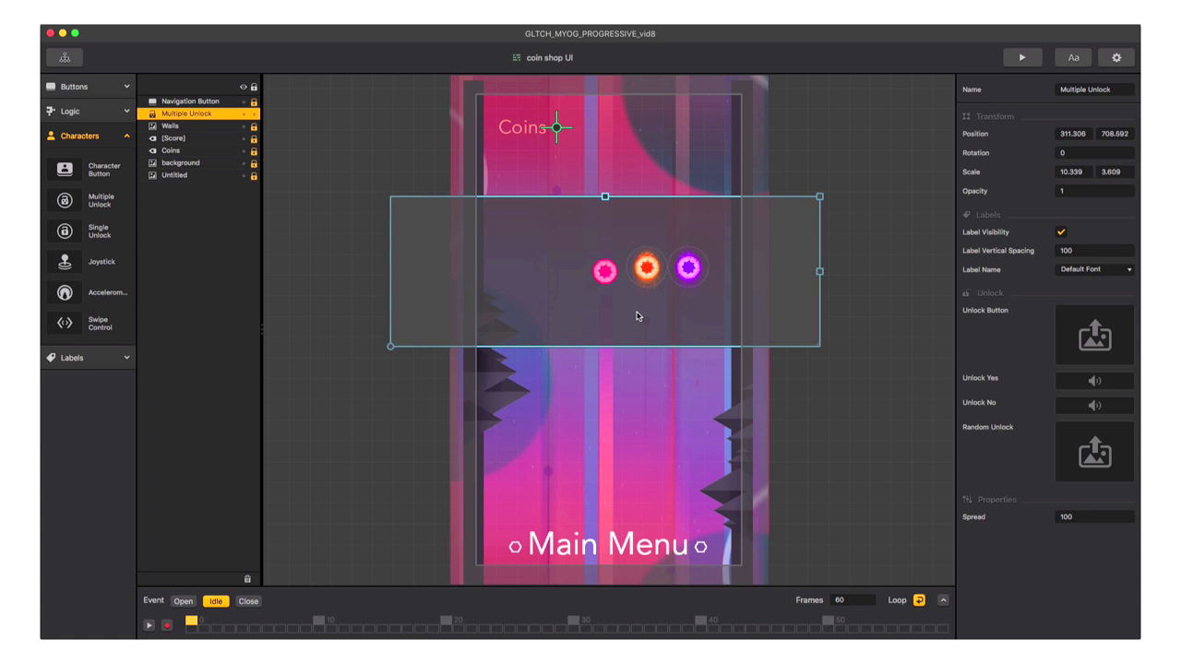Switch to the Close event tab

click(x=248, y=601)
